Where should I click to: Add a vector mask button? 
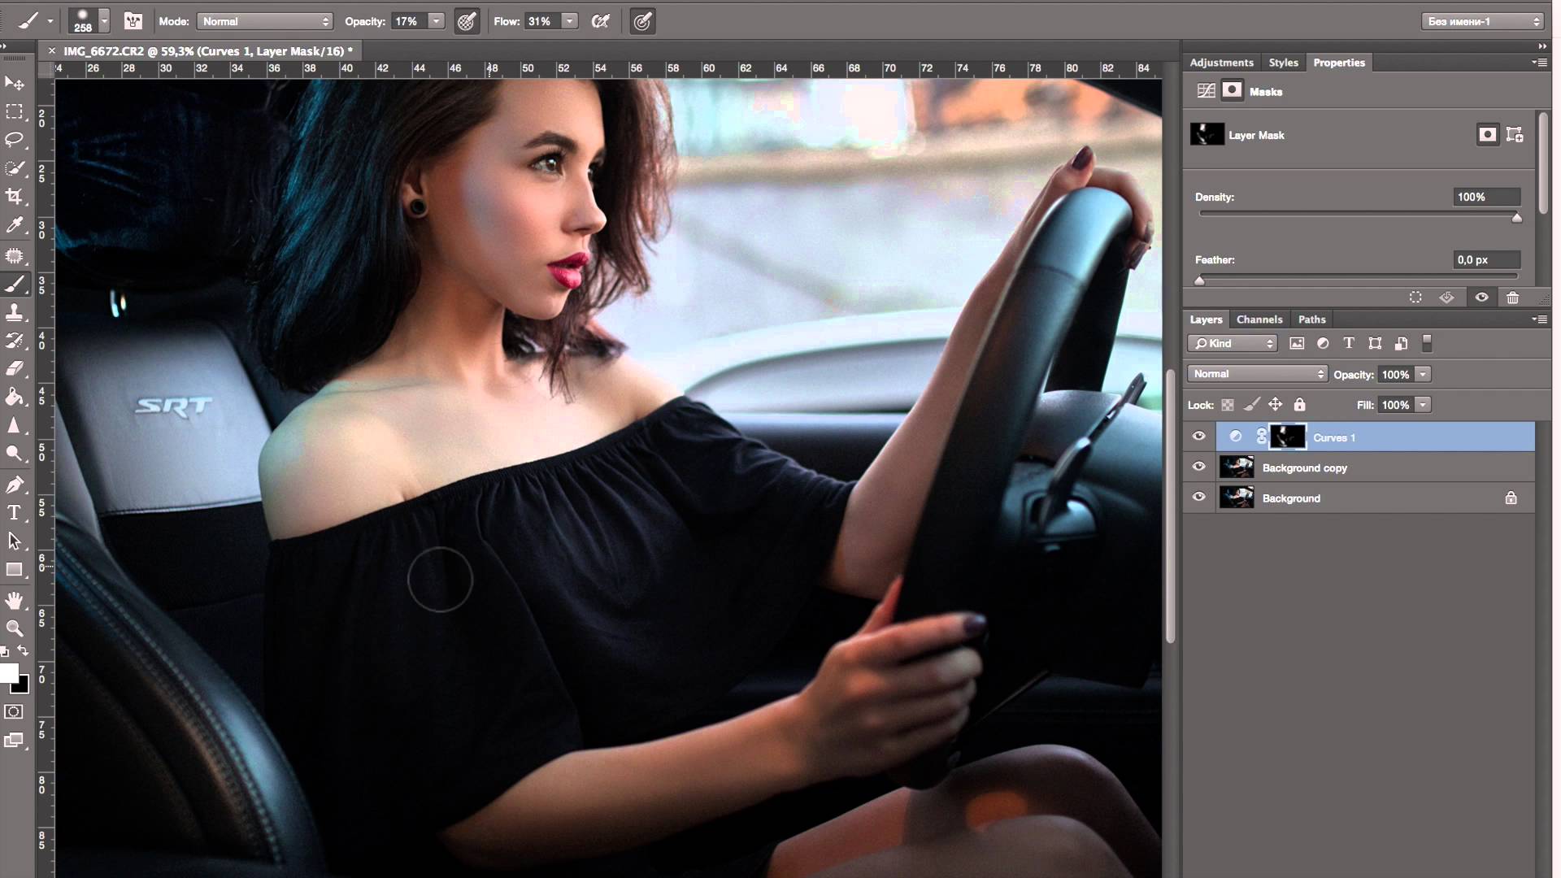(1515, 135)
